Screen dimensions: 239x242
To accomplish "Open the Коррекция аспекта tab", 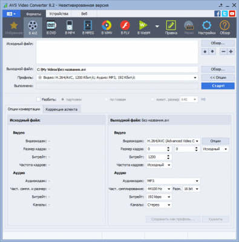I will tap(62, 110).
